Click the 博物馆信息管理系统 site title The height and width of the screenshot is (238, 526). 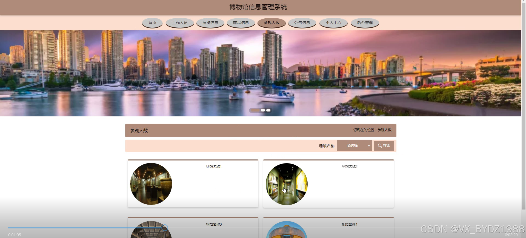point(258,7)
